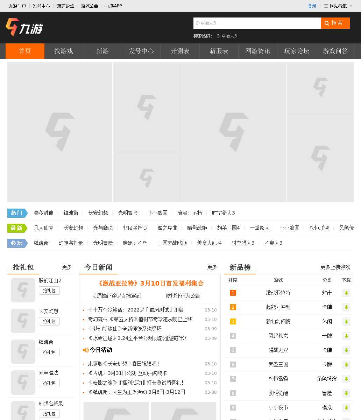Open headline 《激战亚拉特》3月10日首发福利集合

coord(150,283)
